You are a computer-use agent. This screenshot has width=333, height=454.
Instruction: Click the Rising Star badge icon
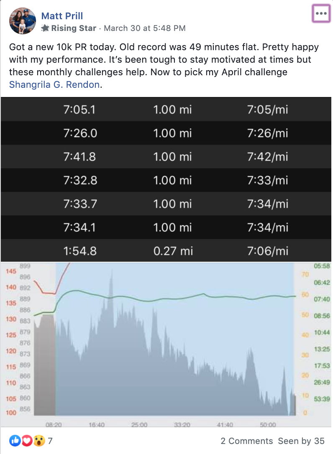click(x=45, y=28)
